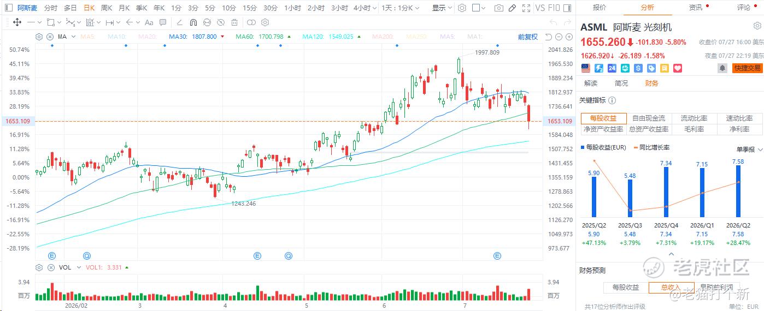Click the info icon beside 关键指标
The height and width of the screenshot is (311, 764).
pos(612,100)
